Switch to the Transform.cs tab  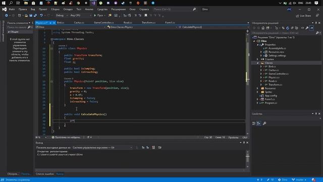coord(148,23)
